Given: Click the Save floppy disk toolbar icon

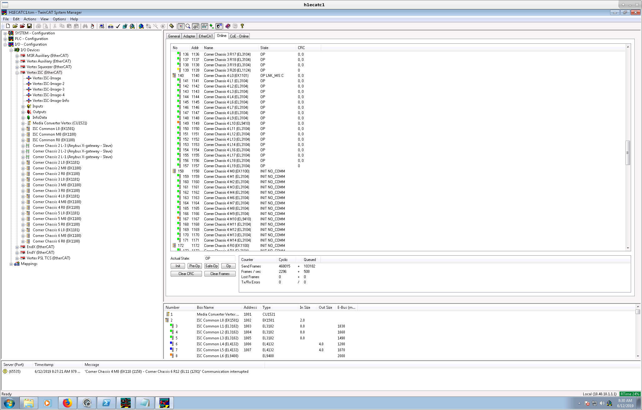Looking at the screenshot, I should pyautogui.click(x=29, y=26).
